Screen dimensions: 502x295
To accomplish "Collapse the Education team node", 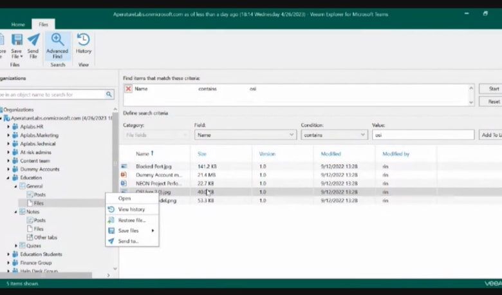I will point(8,178).
